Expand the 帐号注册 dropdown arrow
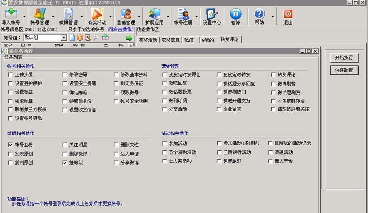Image resolution: width=368 pixels, height=213 pixels. 197,17
